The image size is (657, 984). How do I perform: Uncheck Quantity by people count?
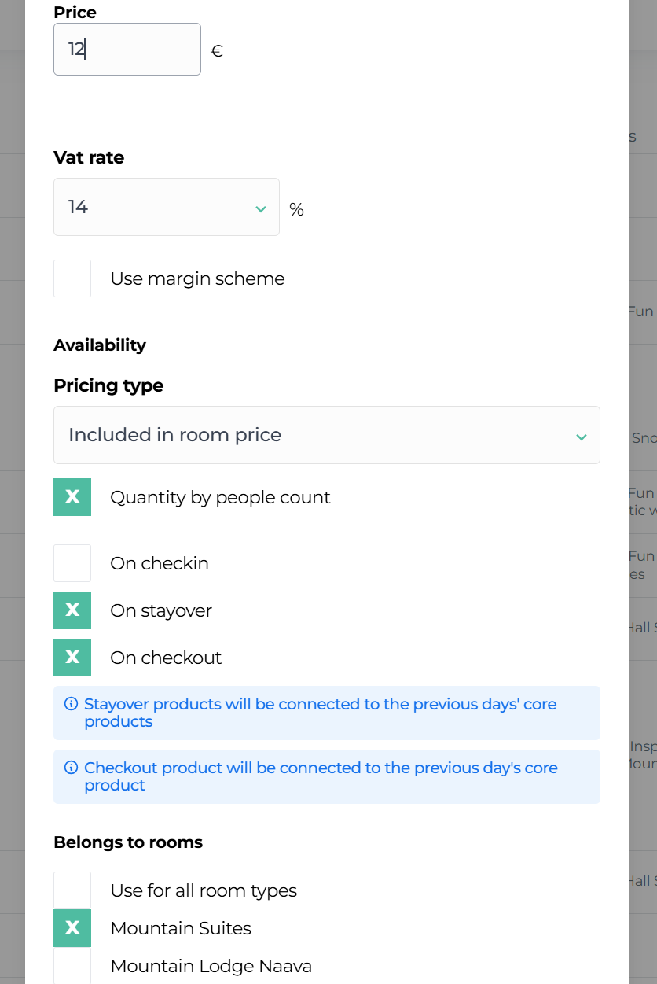72,497
